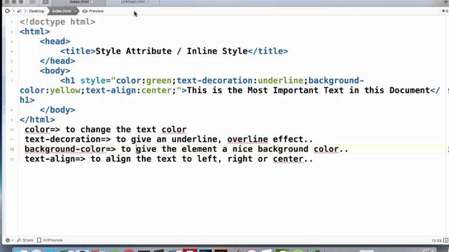The width and height of the screenshot is (449, 252).
Task: Click the Share button in status bar
Action: pos(25,240)
